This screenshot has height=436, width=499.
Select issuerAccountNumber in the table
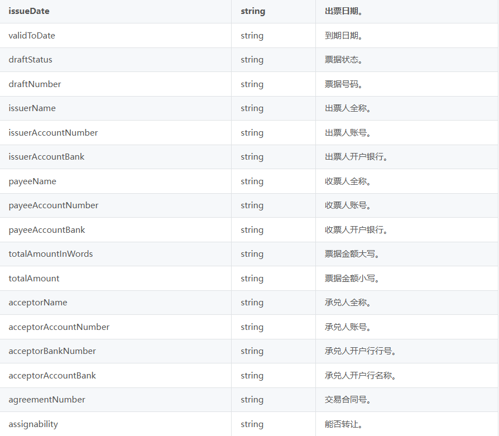tap(53, 133)
